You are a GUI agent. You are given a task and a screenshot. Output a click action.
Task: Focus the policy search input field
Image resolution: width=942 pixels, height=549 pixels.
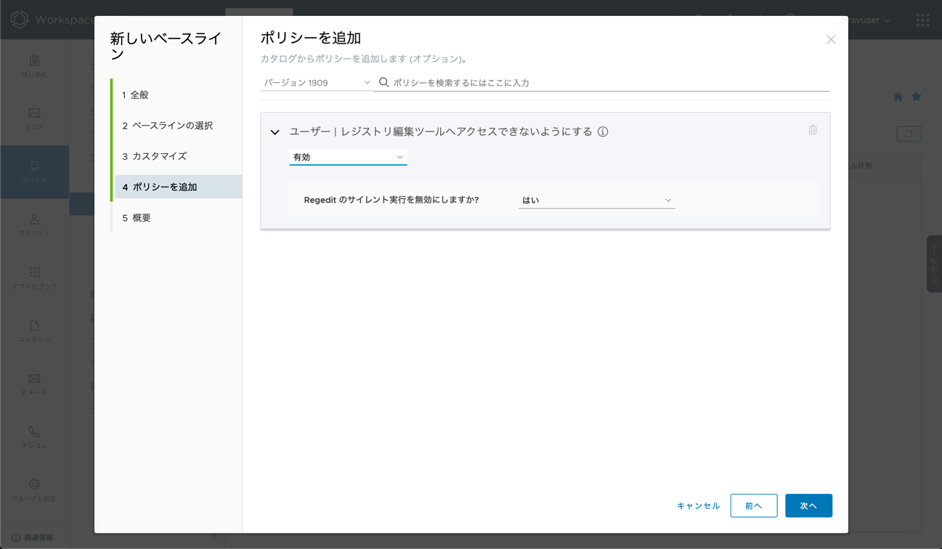coord(610,83)
